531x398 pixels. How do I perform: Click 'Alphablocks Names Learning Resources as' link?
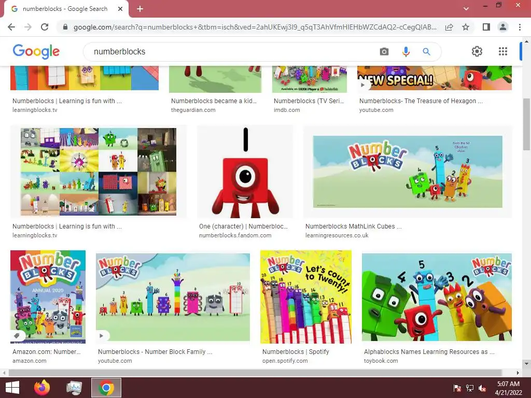429,352
